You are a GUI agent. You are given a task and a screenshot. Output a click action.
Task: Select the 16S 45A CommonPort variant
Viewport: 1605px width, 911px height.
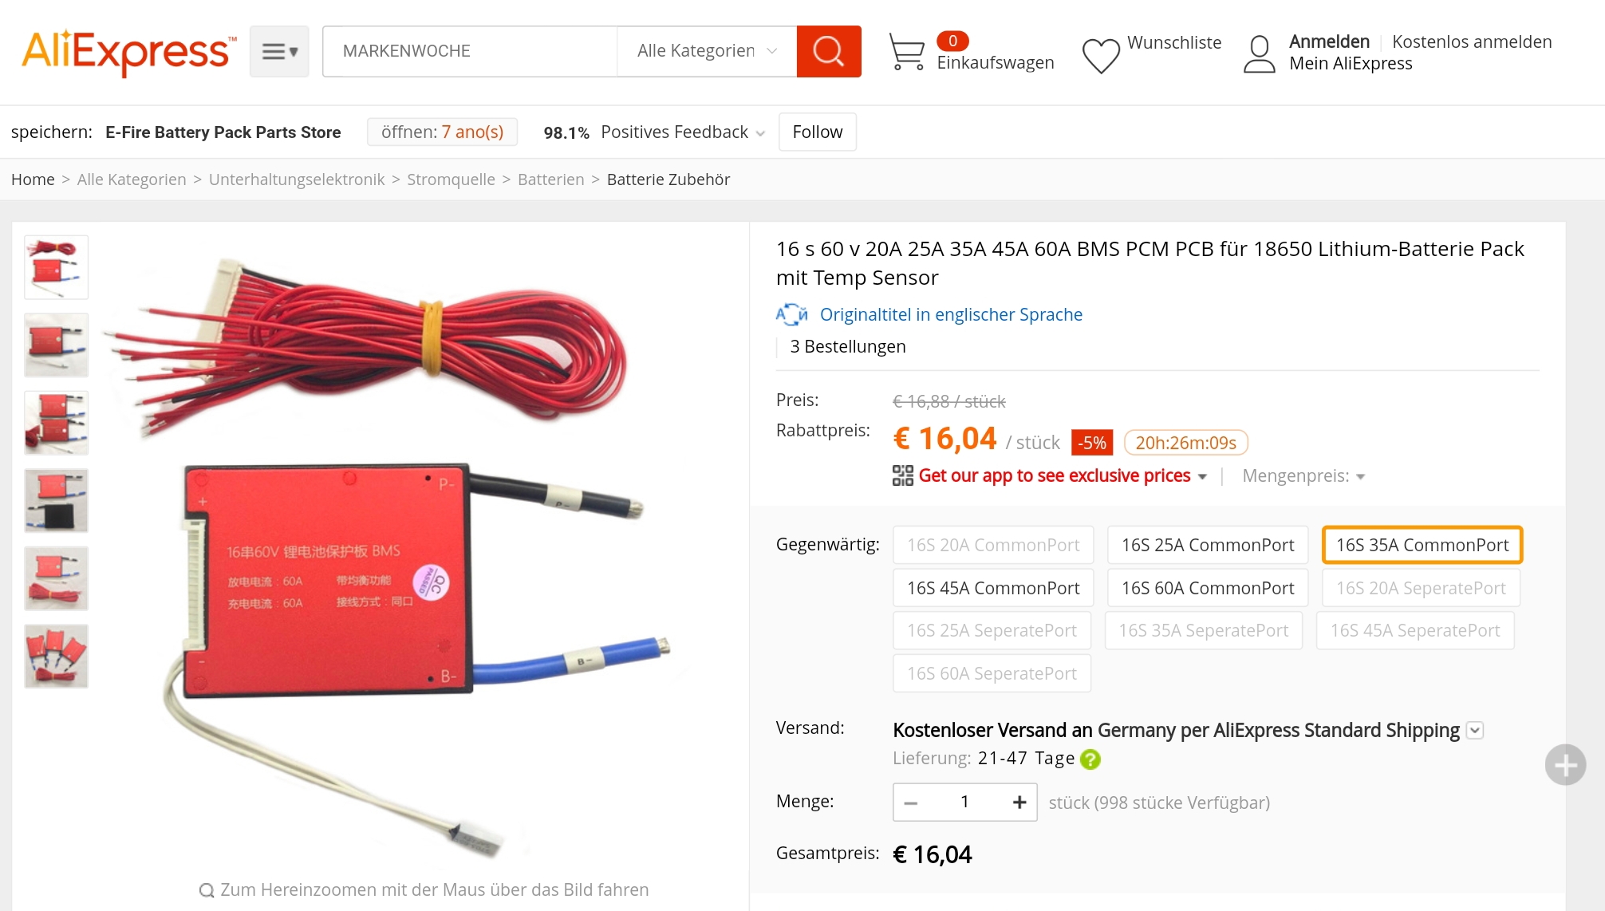[x=993, y=588]
